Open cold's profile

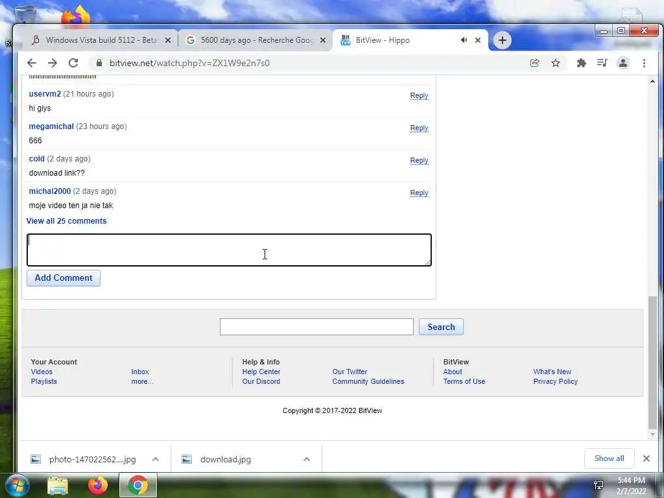pos(36,159)
